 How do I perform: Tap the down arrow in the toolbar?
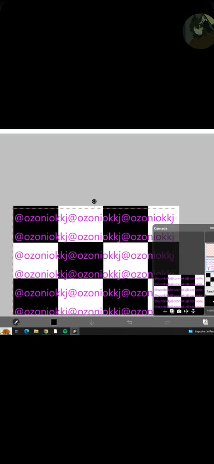coord(92,322)
